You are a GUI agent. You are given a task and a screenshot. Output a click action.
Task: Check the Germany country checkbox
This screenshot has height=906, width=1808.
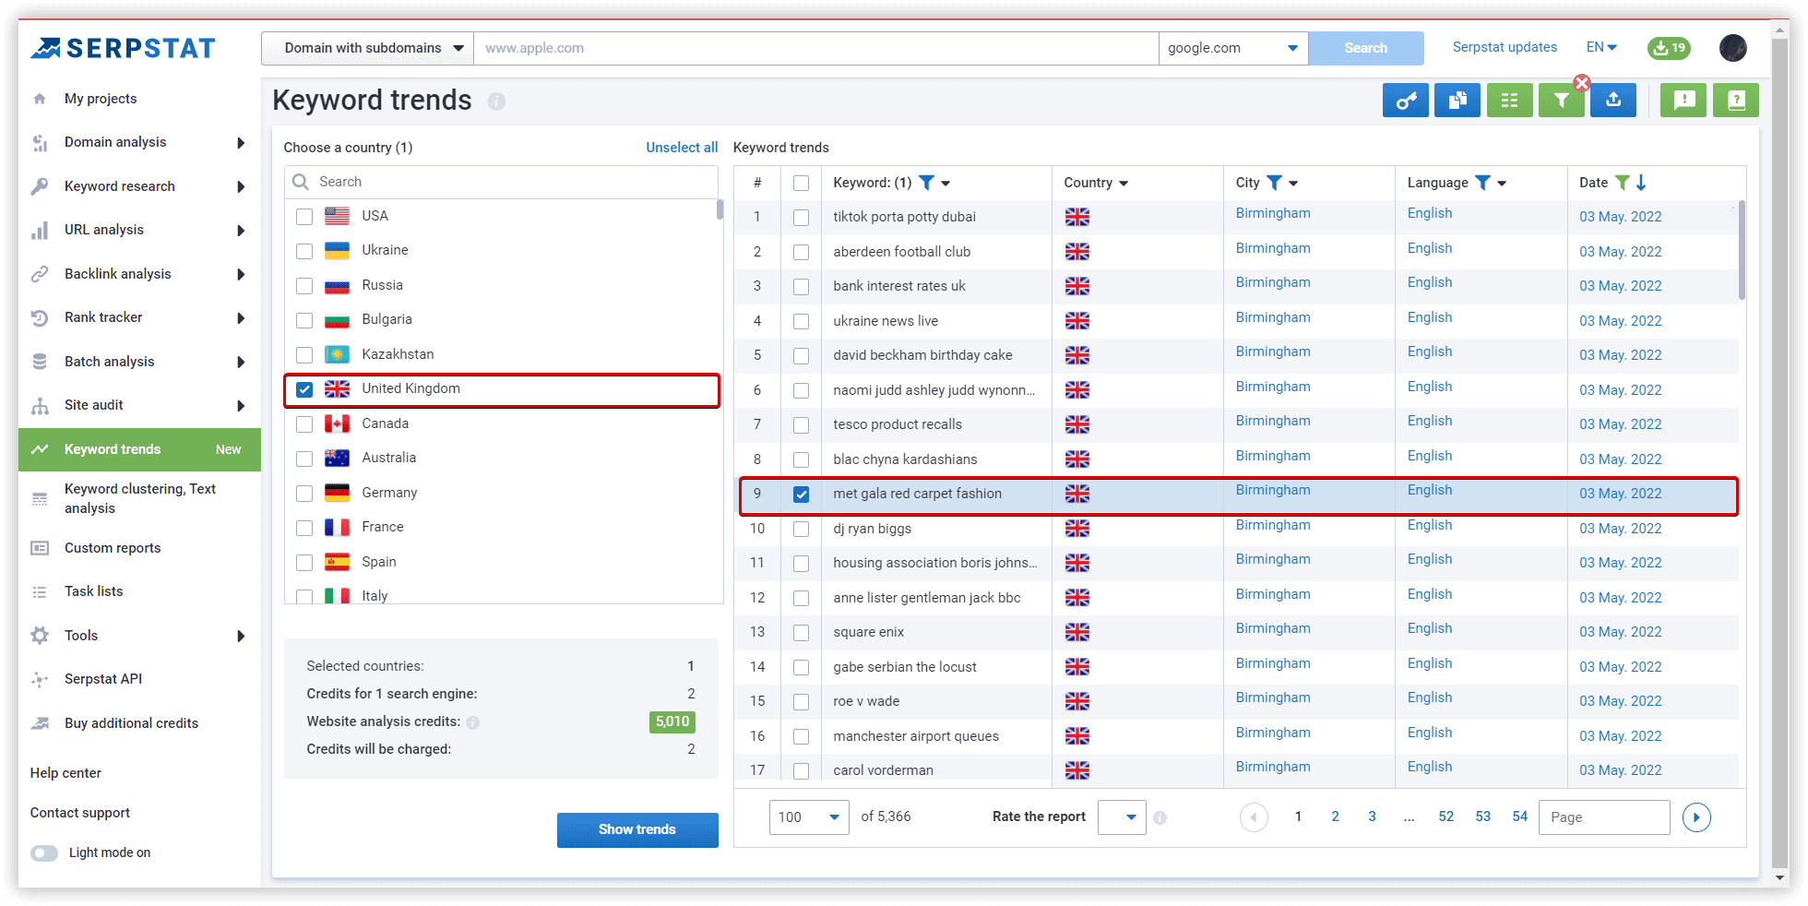(x=304, y=494)
